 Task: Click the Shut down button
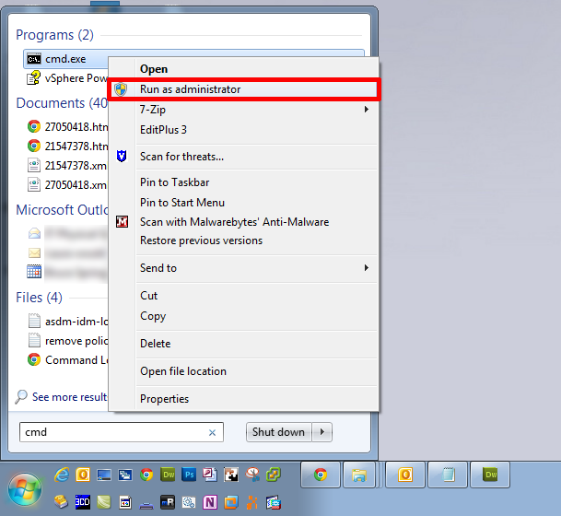coord(278,432)
